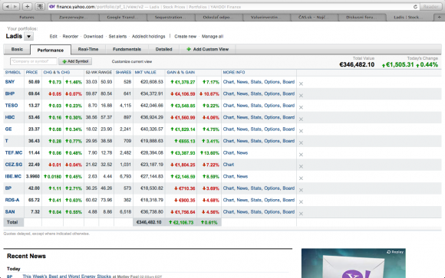Open Chart link in the CEZ.SG row
Image resolution: width=445 pixels, height=278 pixels.
[229, 165]
